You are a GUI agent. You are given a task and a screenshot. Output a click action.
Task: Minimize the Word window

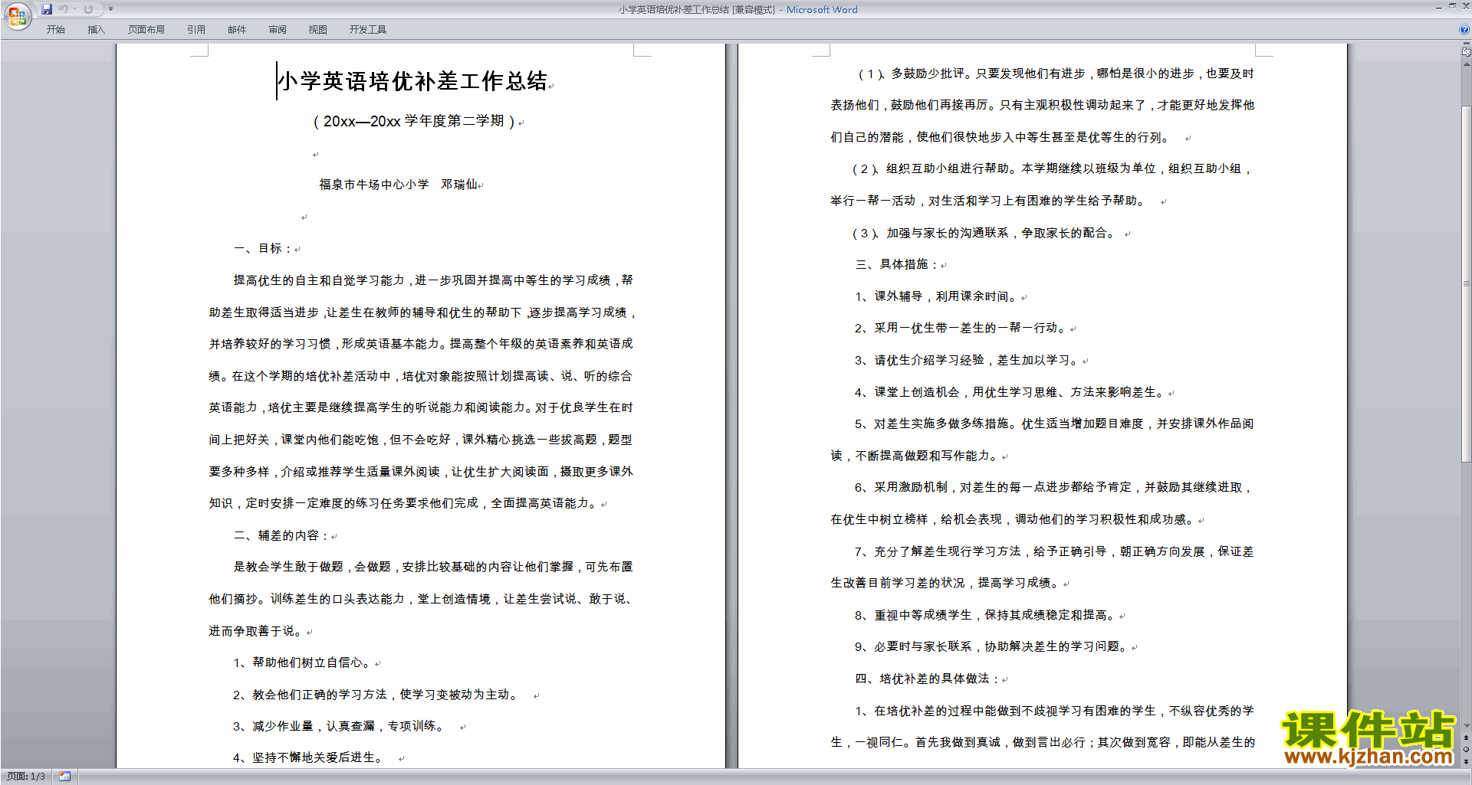1438,7
